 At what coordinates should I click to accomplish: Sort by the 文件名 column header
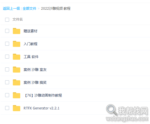[17, 19]
